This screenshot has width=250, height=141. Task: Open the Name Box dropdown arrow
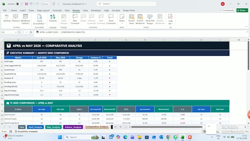click(16, 32)
